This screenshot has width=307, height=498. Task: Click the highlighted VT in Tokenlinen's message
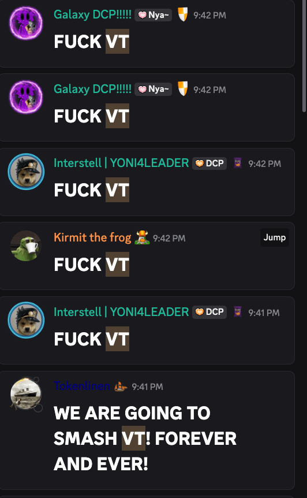pyautogui.click(x=133, y=438)
